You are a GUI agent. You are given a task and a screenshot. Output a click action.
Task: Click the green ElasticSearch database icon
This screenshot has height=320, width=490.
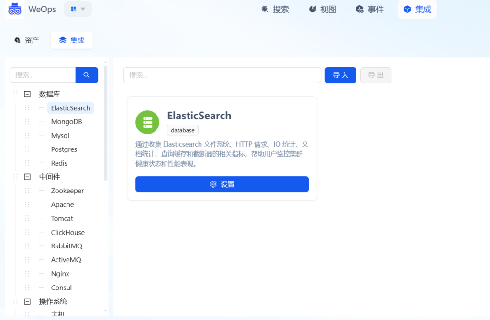click(147, 122)
